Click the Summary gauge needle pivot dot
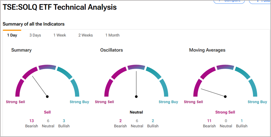 coord(47,96)
